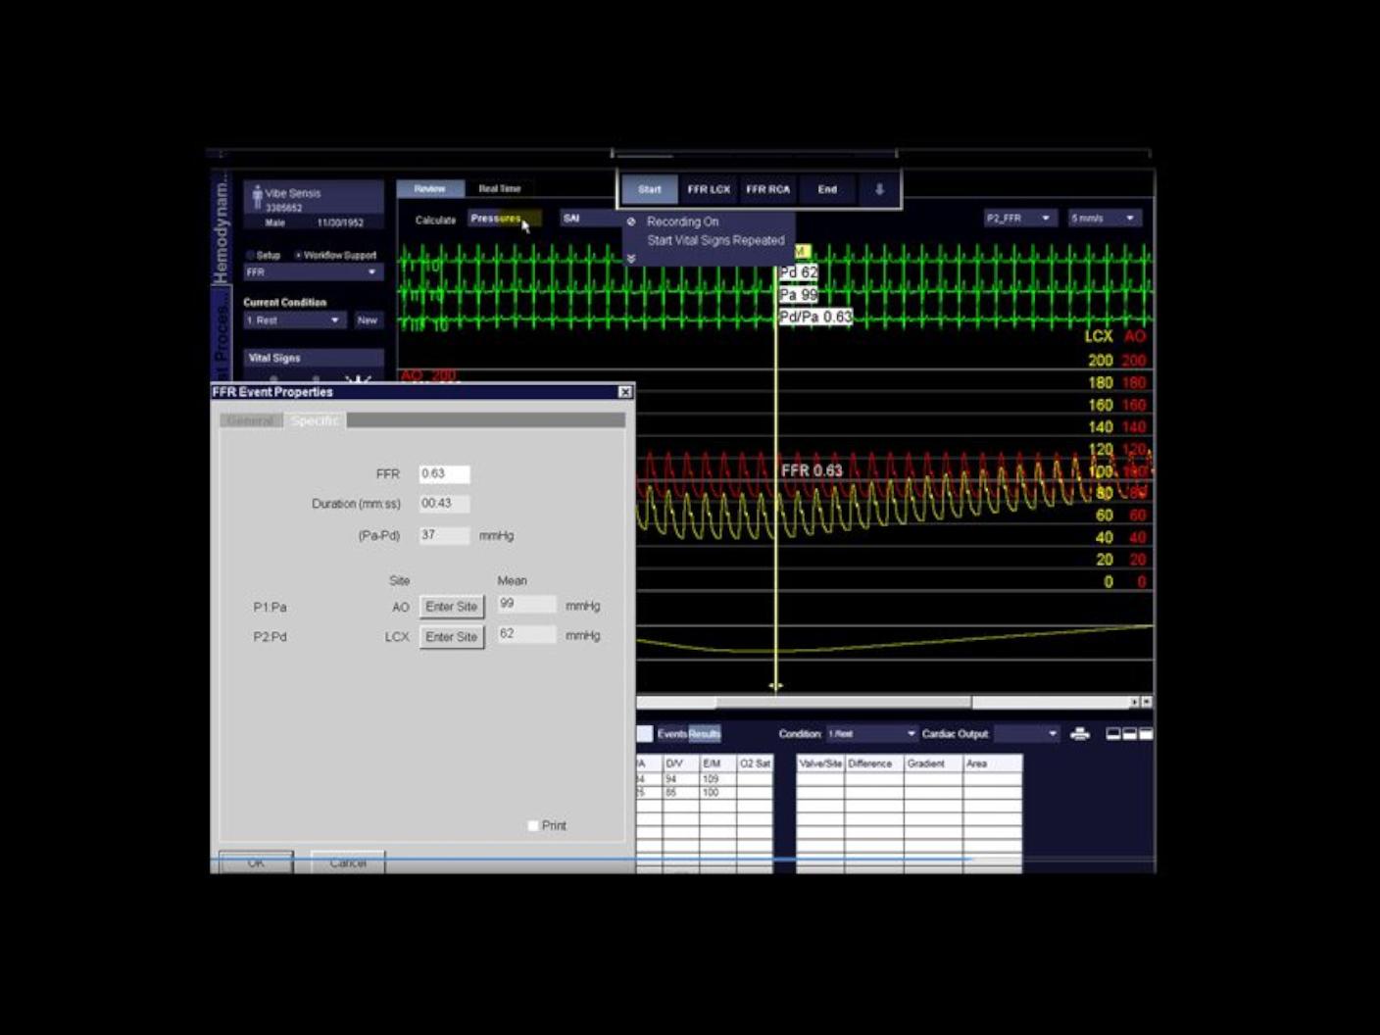Click the (Pa-Pd) value field
The image size is (1380, 1035).
click(444, 535)
